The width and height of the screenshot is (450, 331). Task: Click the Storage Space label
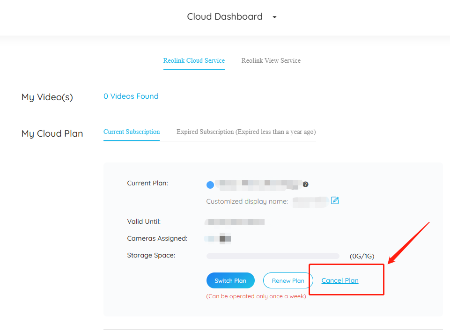click(x=151, y=255)
